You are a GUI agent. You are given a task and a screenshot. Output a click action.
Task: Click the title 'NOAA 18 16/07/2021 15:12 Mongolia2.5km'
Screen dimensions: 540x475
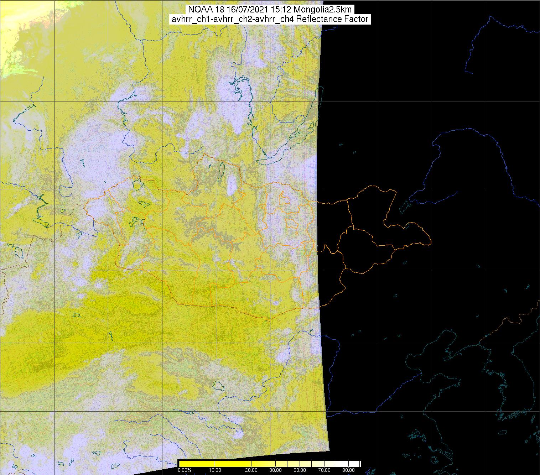tap(270, 10)
